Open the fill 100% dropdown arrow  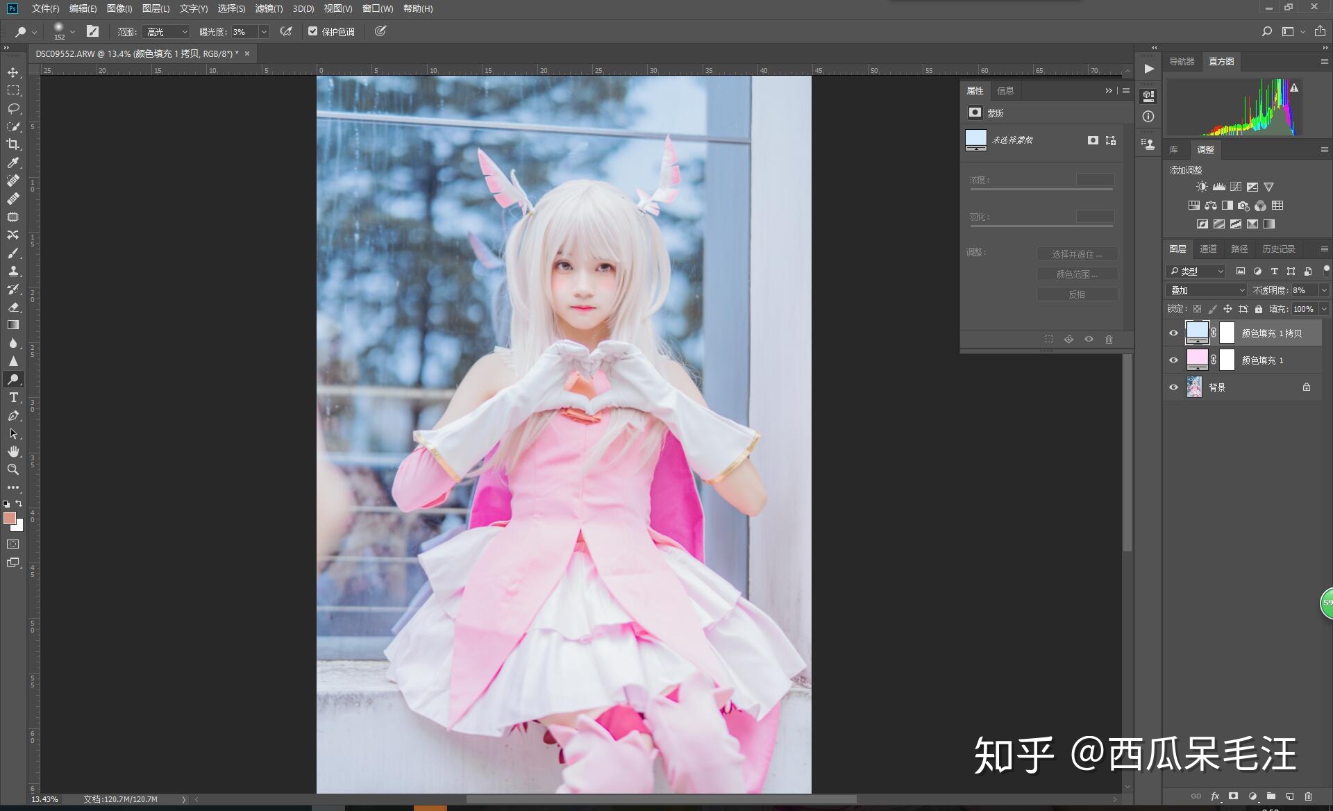coord(1324,309)
